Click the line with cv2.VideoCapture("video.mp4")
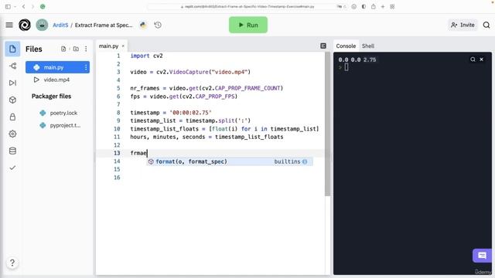This screenshot has height=278, width=495. 190,72
